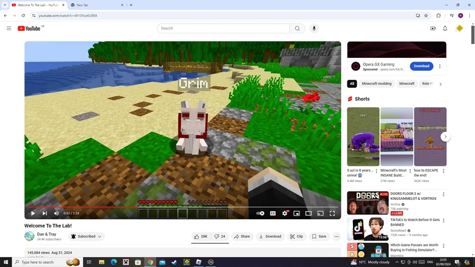Switch to the New Tab browser tab
Screen dimensions: 475x267
pos(97,5)
